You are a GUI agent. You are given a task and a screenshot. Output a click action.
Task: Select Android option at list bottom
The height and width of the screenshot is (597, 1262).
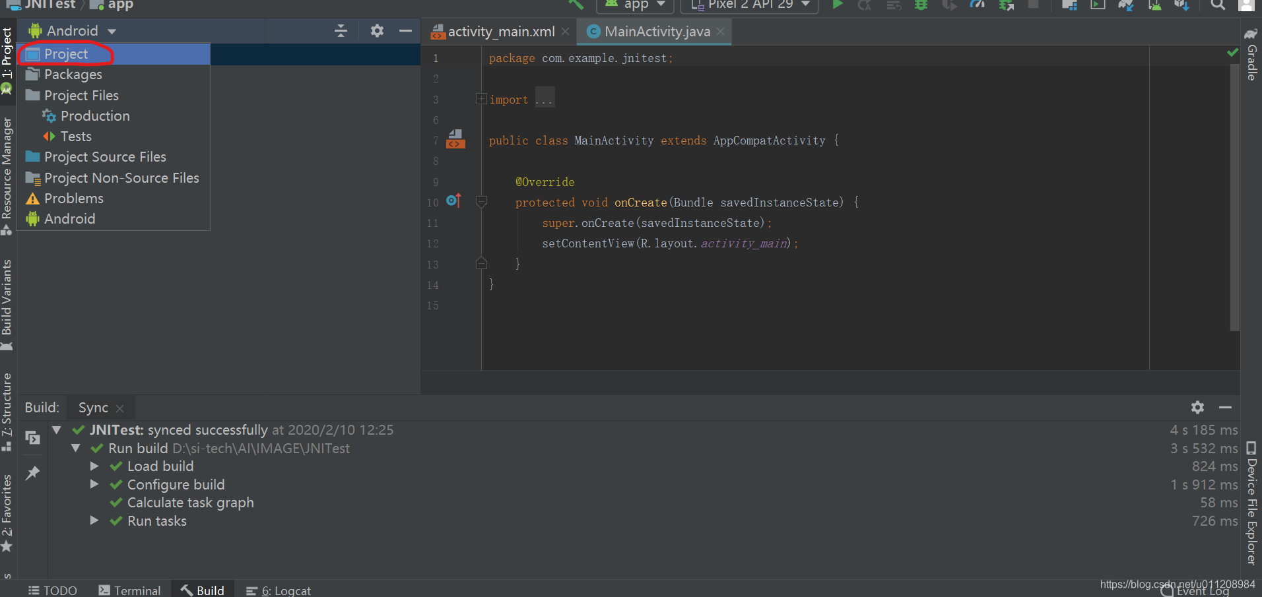pyautogui.click(x=114, y=219)
